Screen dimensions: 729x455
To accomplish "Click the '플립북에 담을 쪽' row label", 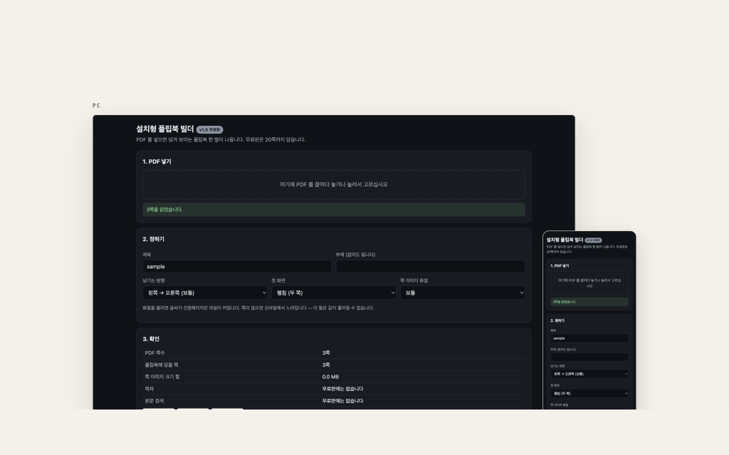I will tap(162, 365).
